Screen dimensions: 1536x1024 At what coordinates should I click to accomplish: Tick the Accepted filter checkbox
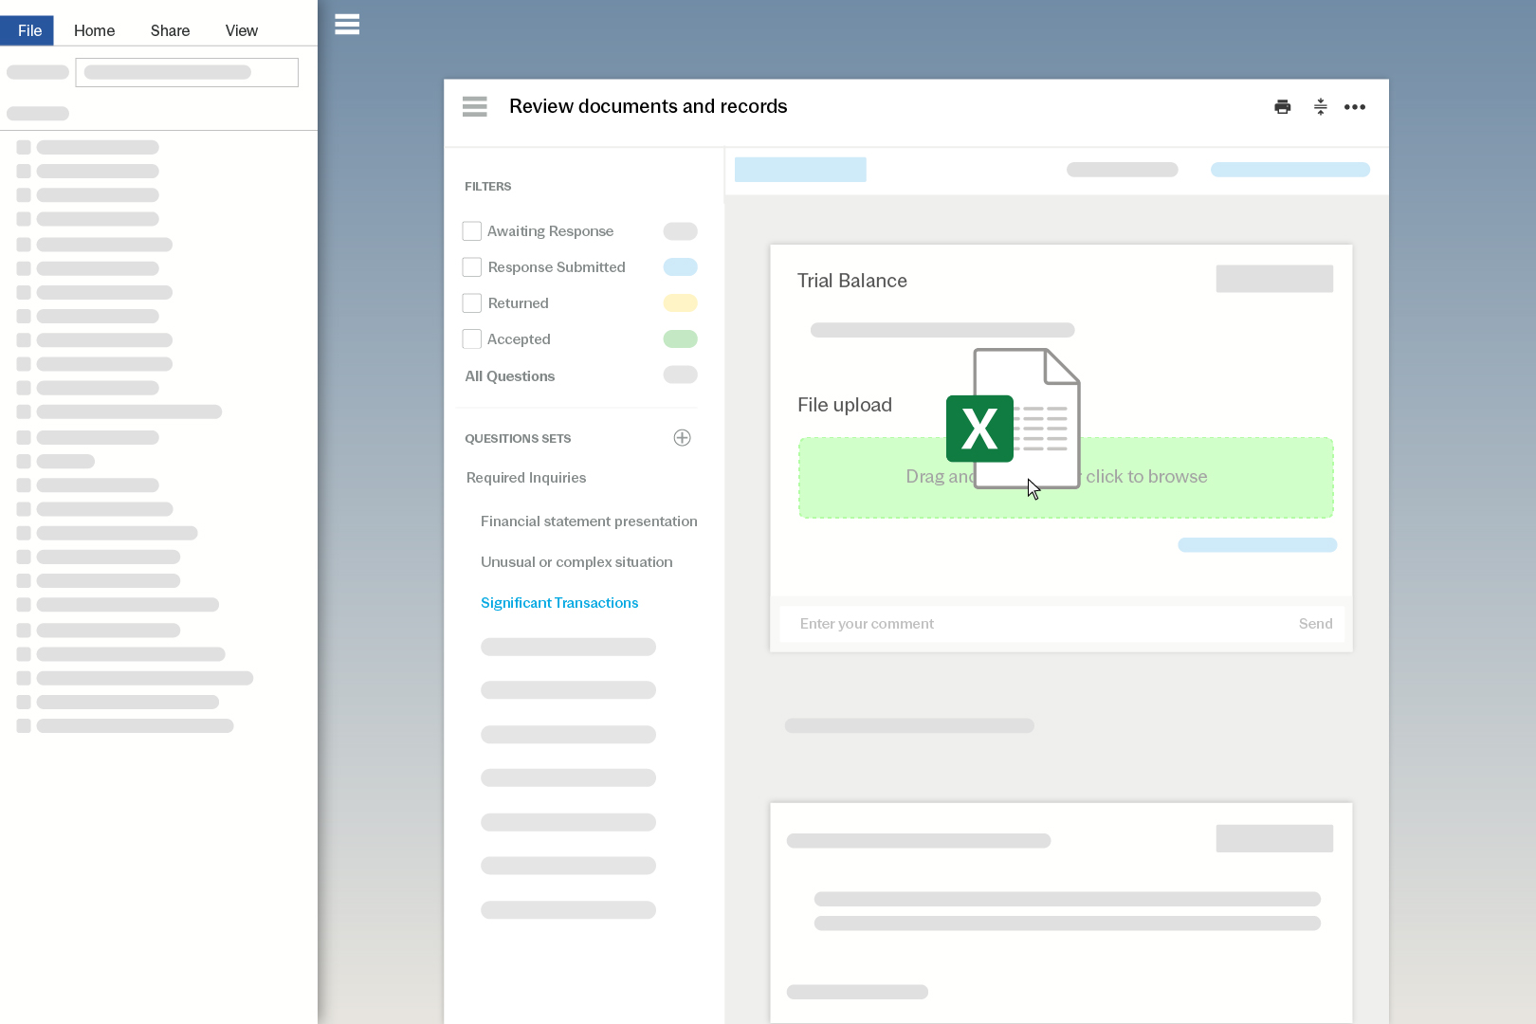point(472,339)
